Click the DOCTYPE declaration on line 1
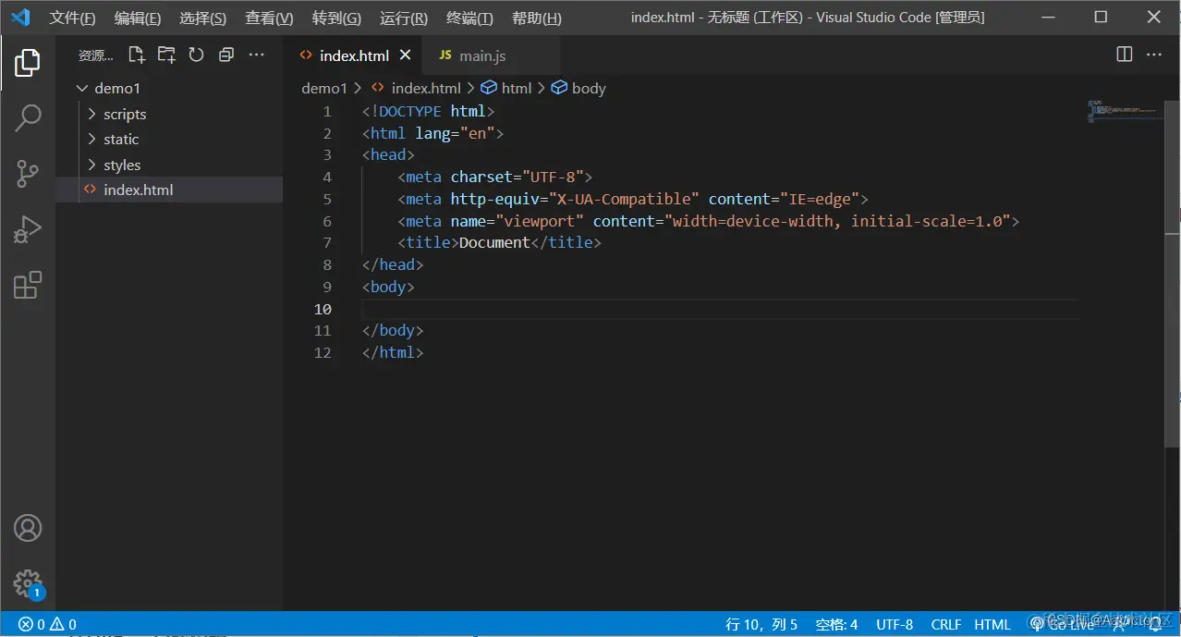Screen dimensions: 1181x637 tap(429, 111)
